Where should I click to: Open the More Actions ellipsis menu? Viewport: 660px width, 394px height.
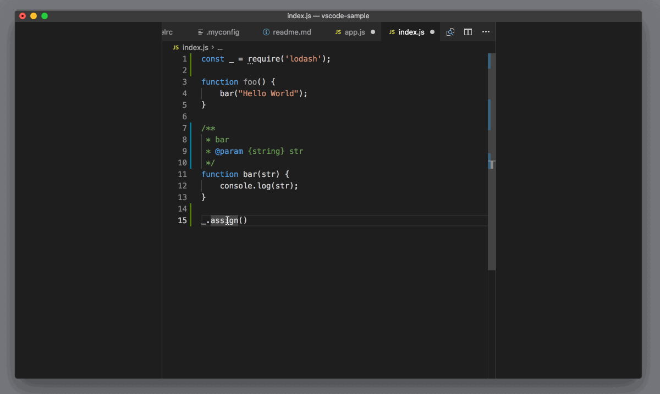(486, 32)
